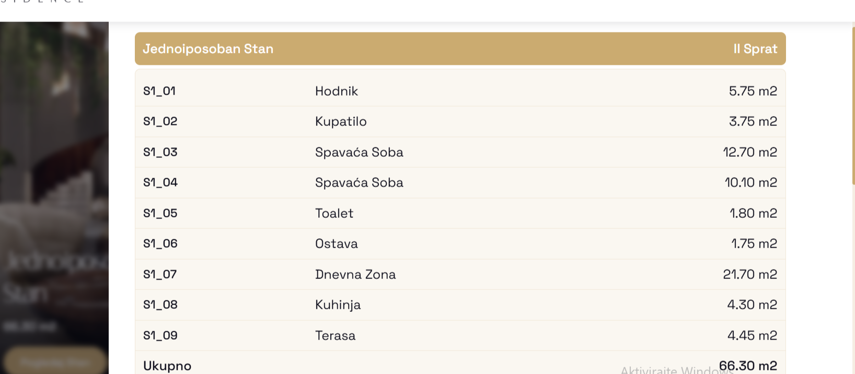
Task: Click the S1_03 Spavaća Soba entry
Action: coord(460,152)
